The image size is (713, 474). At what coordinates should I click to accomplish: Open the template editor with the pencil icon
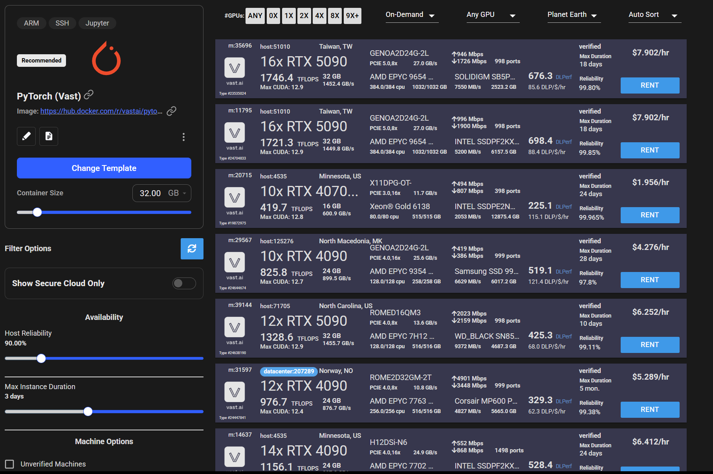[26, 136]
